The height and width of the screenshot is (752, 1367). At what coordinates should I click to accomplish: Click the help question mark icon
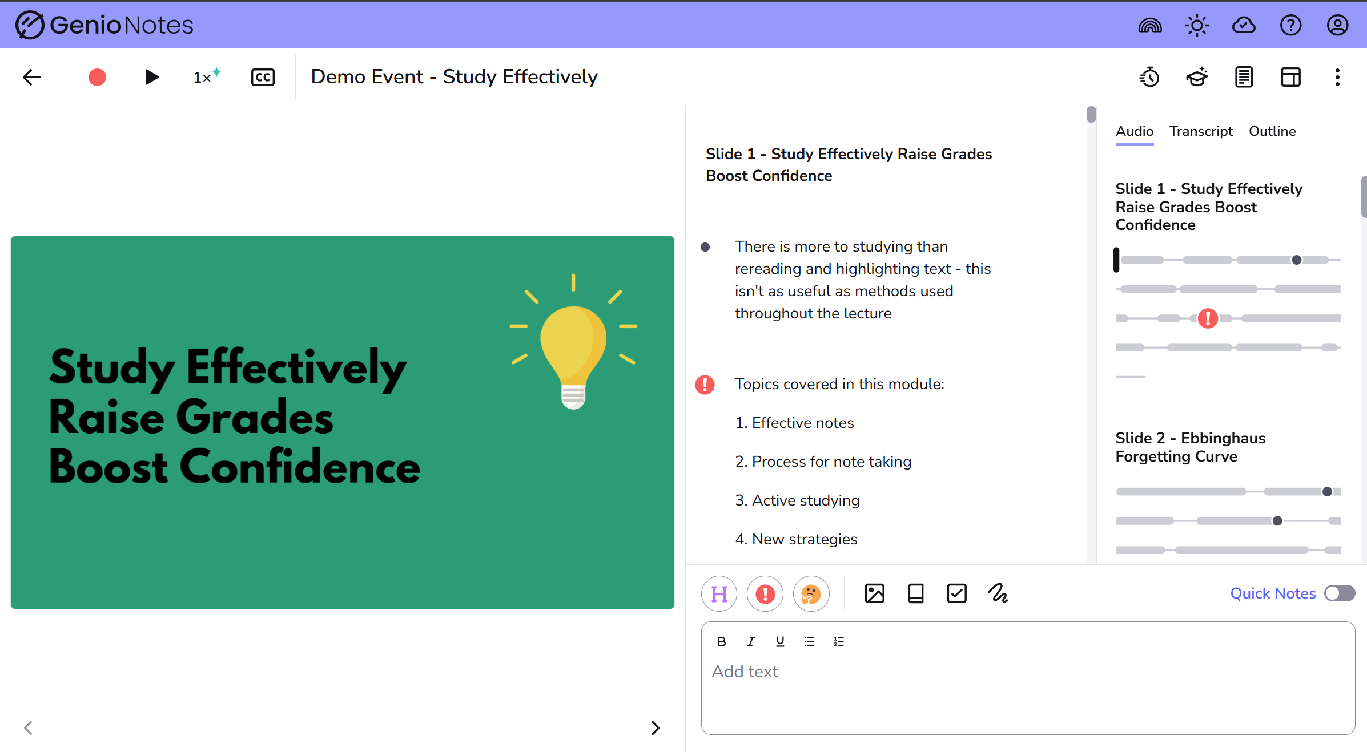[1290, 25]
